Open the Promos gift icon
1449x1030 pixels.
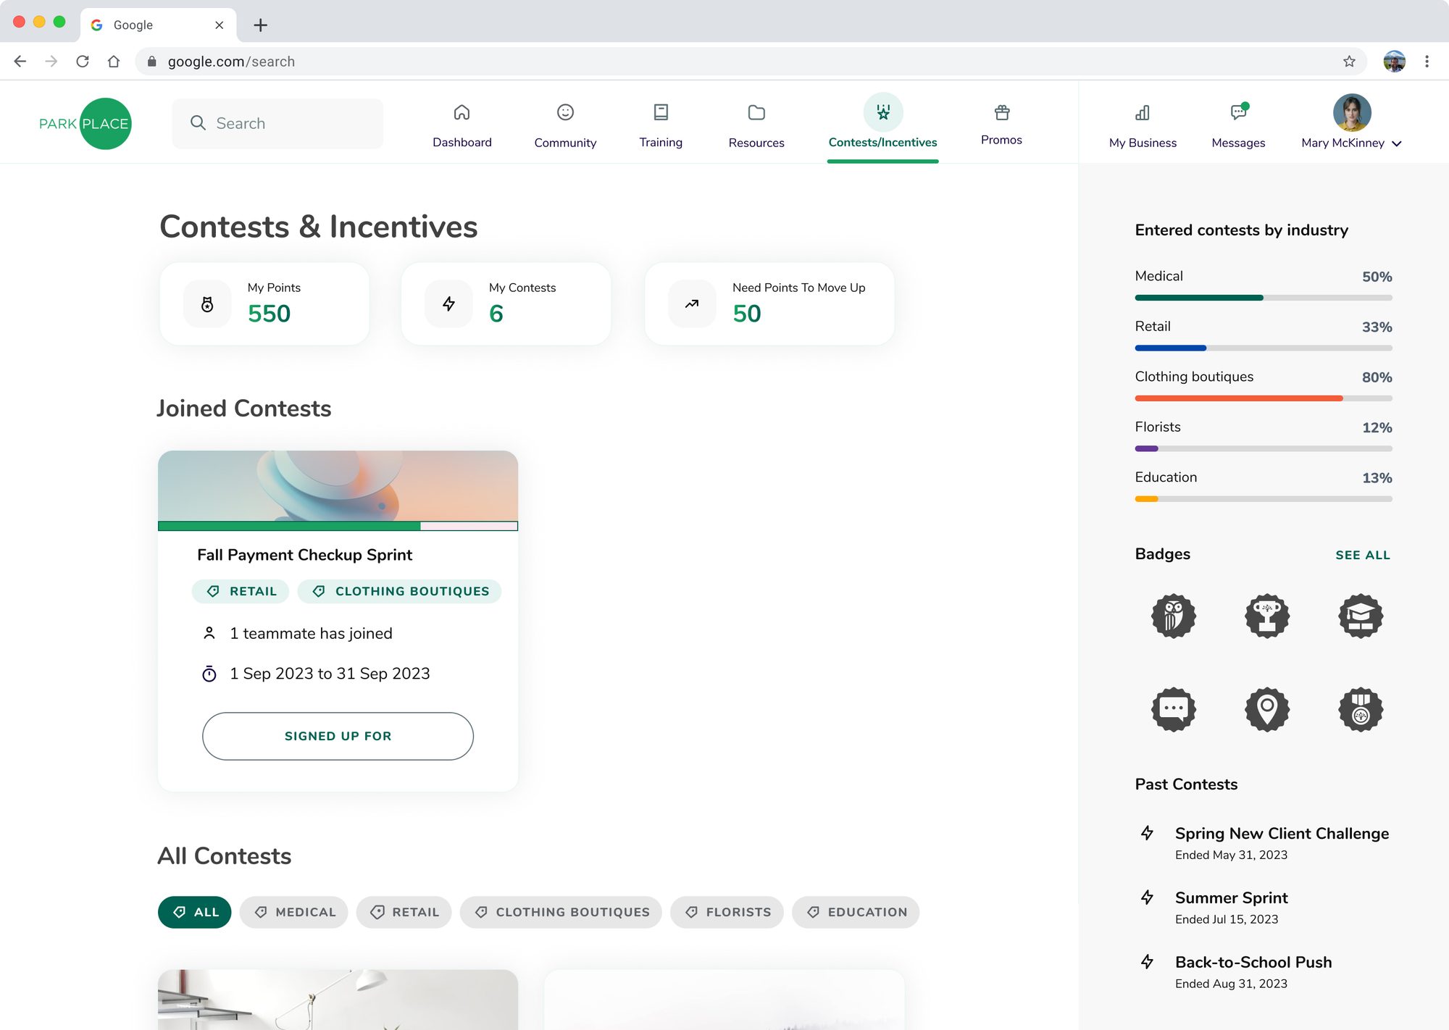[1002, 112]
